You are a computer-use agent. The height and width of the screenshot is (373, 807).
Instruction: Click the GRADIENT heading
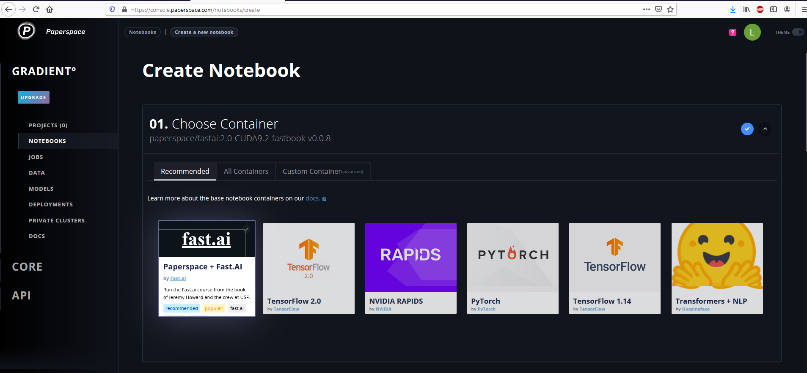click(44, 71)
